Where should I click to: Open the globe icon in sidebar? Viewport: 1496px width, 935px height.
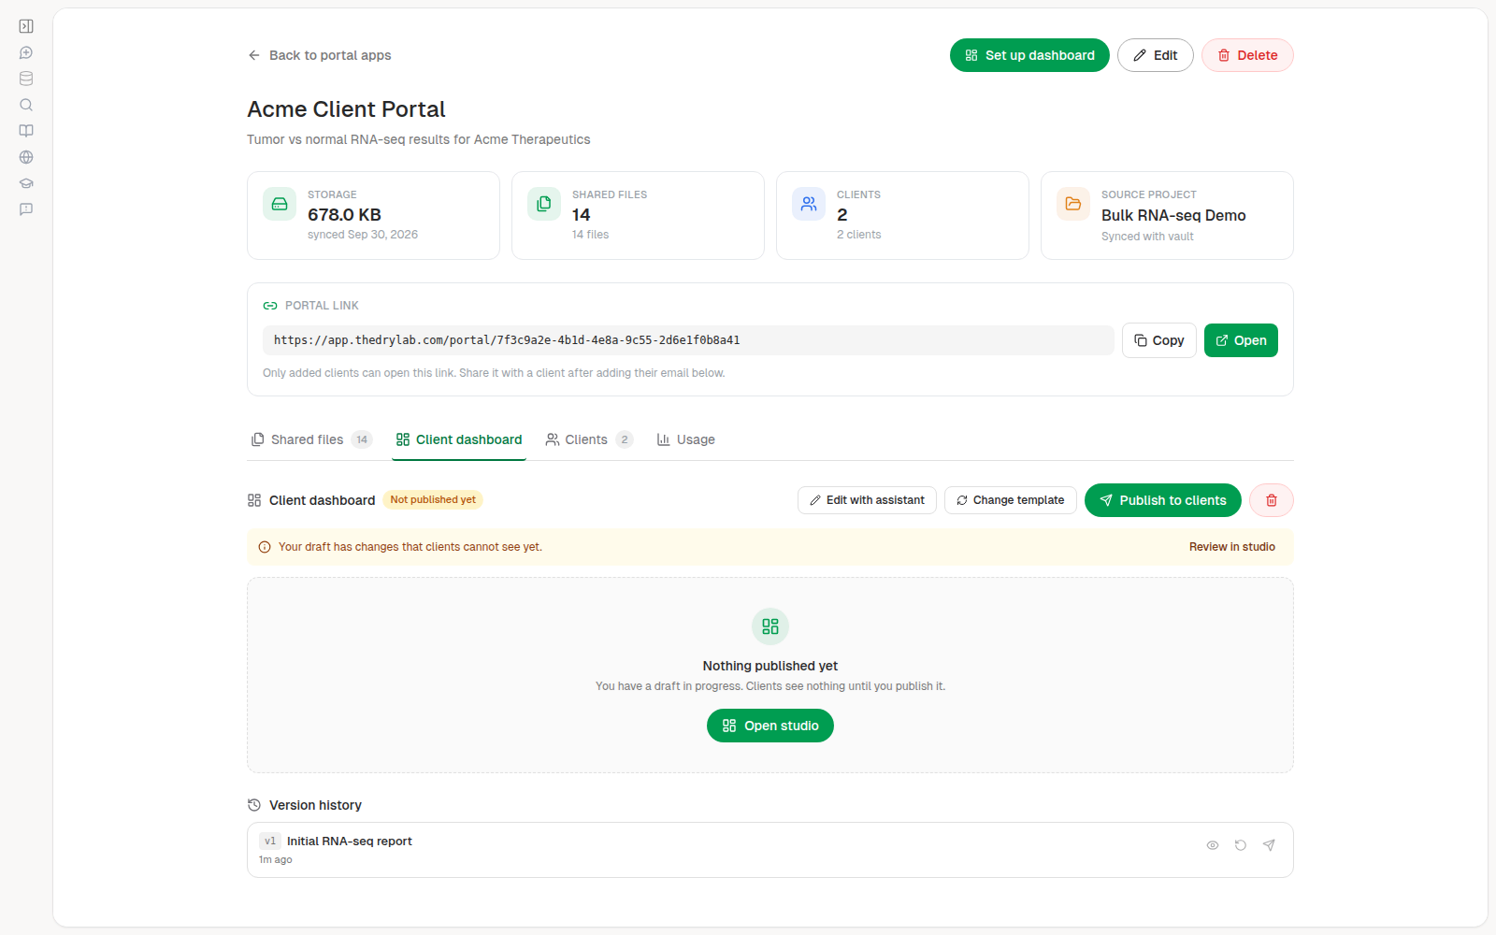click(x=26, y=157)
